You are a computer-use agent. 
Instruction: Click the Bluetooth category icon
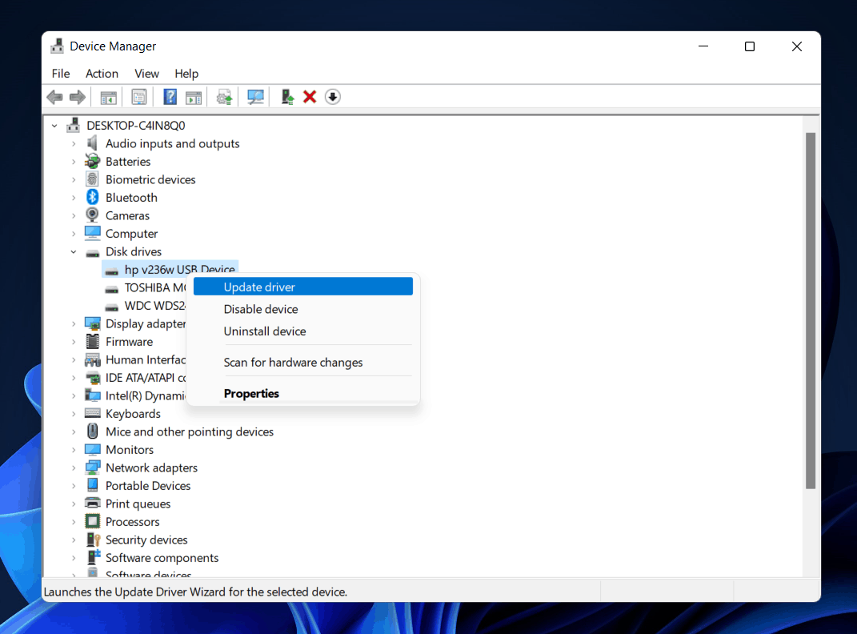pyautogui.click(x=93, y=198)
